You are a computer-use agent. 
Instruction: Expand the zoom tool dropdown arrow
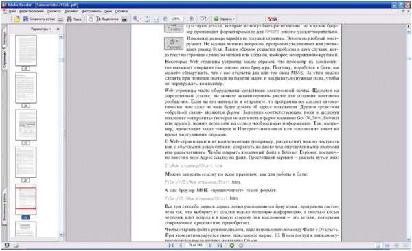tap(141, 19)
